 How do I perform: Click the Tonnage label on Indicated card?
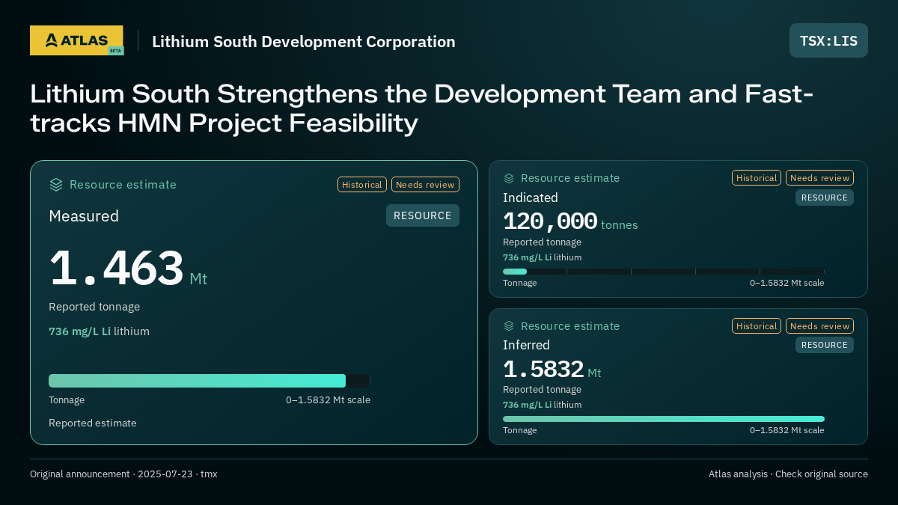click(x=519, y=283)
